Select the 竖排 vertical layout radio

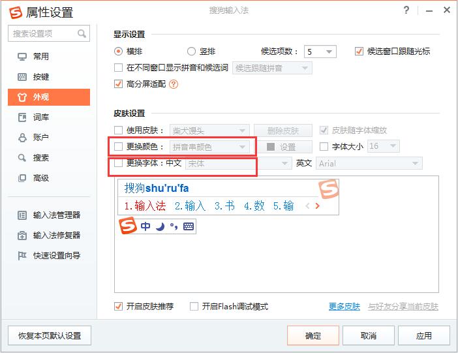[x=191, y=52]
